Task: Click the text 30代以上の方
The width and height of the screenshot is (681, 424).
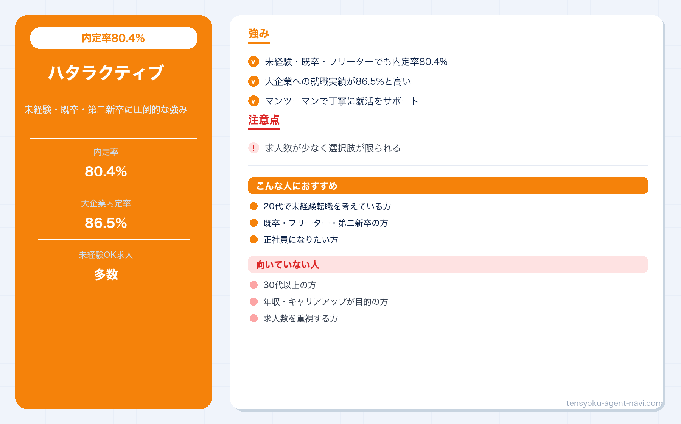Action: point(290,285)
